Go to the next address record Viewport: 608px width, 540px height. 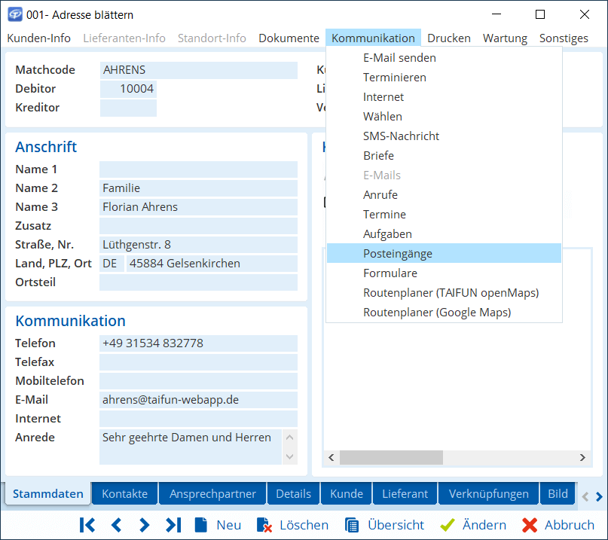point(144,525)
